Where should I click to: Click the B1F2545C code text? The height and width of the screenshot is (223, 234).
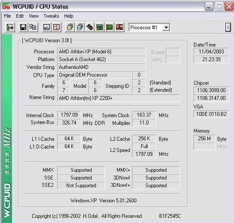click(170, 216)
